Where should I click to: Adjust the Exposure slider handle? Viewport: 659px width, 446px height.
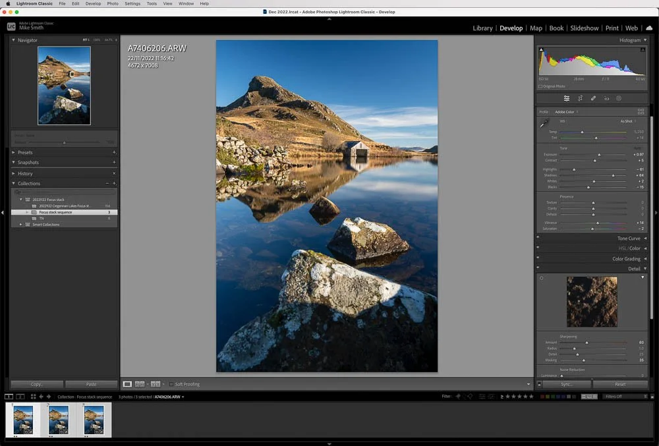(599, 155)
